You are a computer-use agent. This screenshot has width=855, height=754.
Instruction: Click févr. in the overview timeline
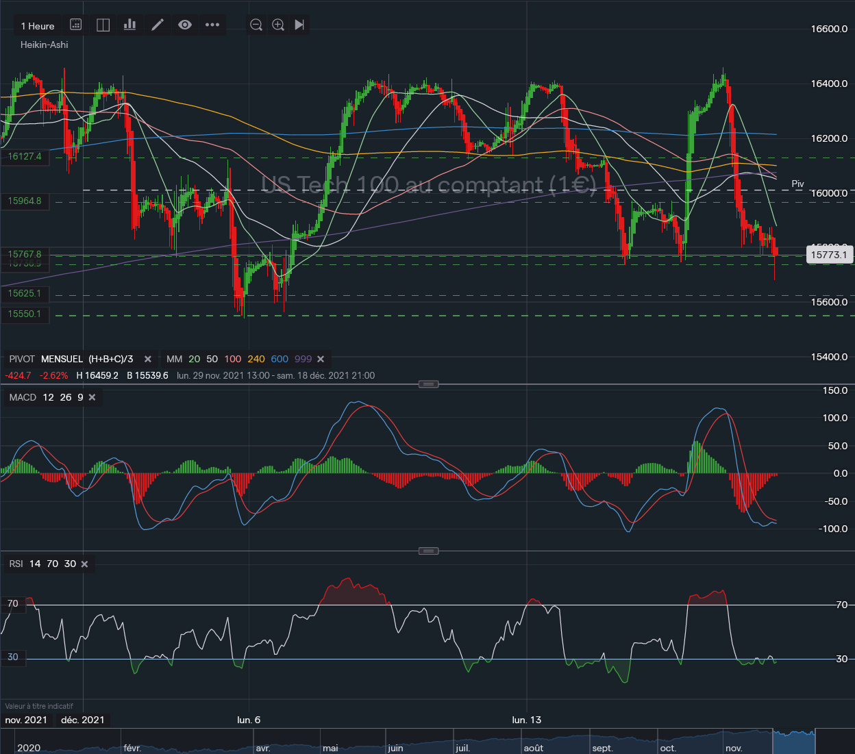point(132,748)
